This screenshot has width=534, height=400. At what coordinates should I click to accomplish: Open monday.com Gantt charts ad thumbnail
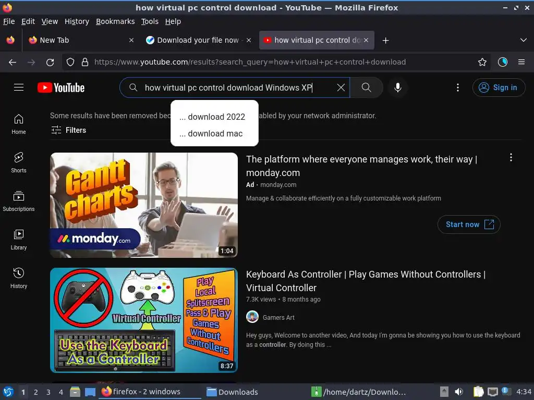pos(144,205)
